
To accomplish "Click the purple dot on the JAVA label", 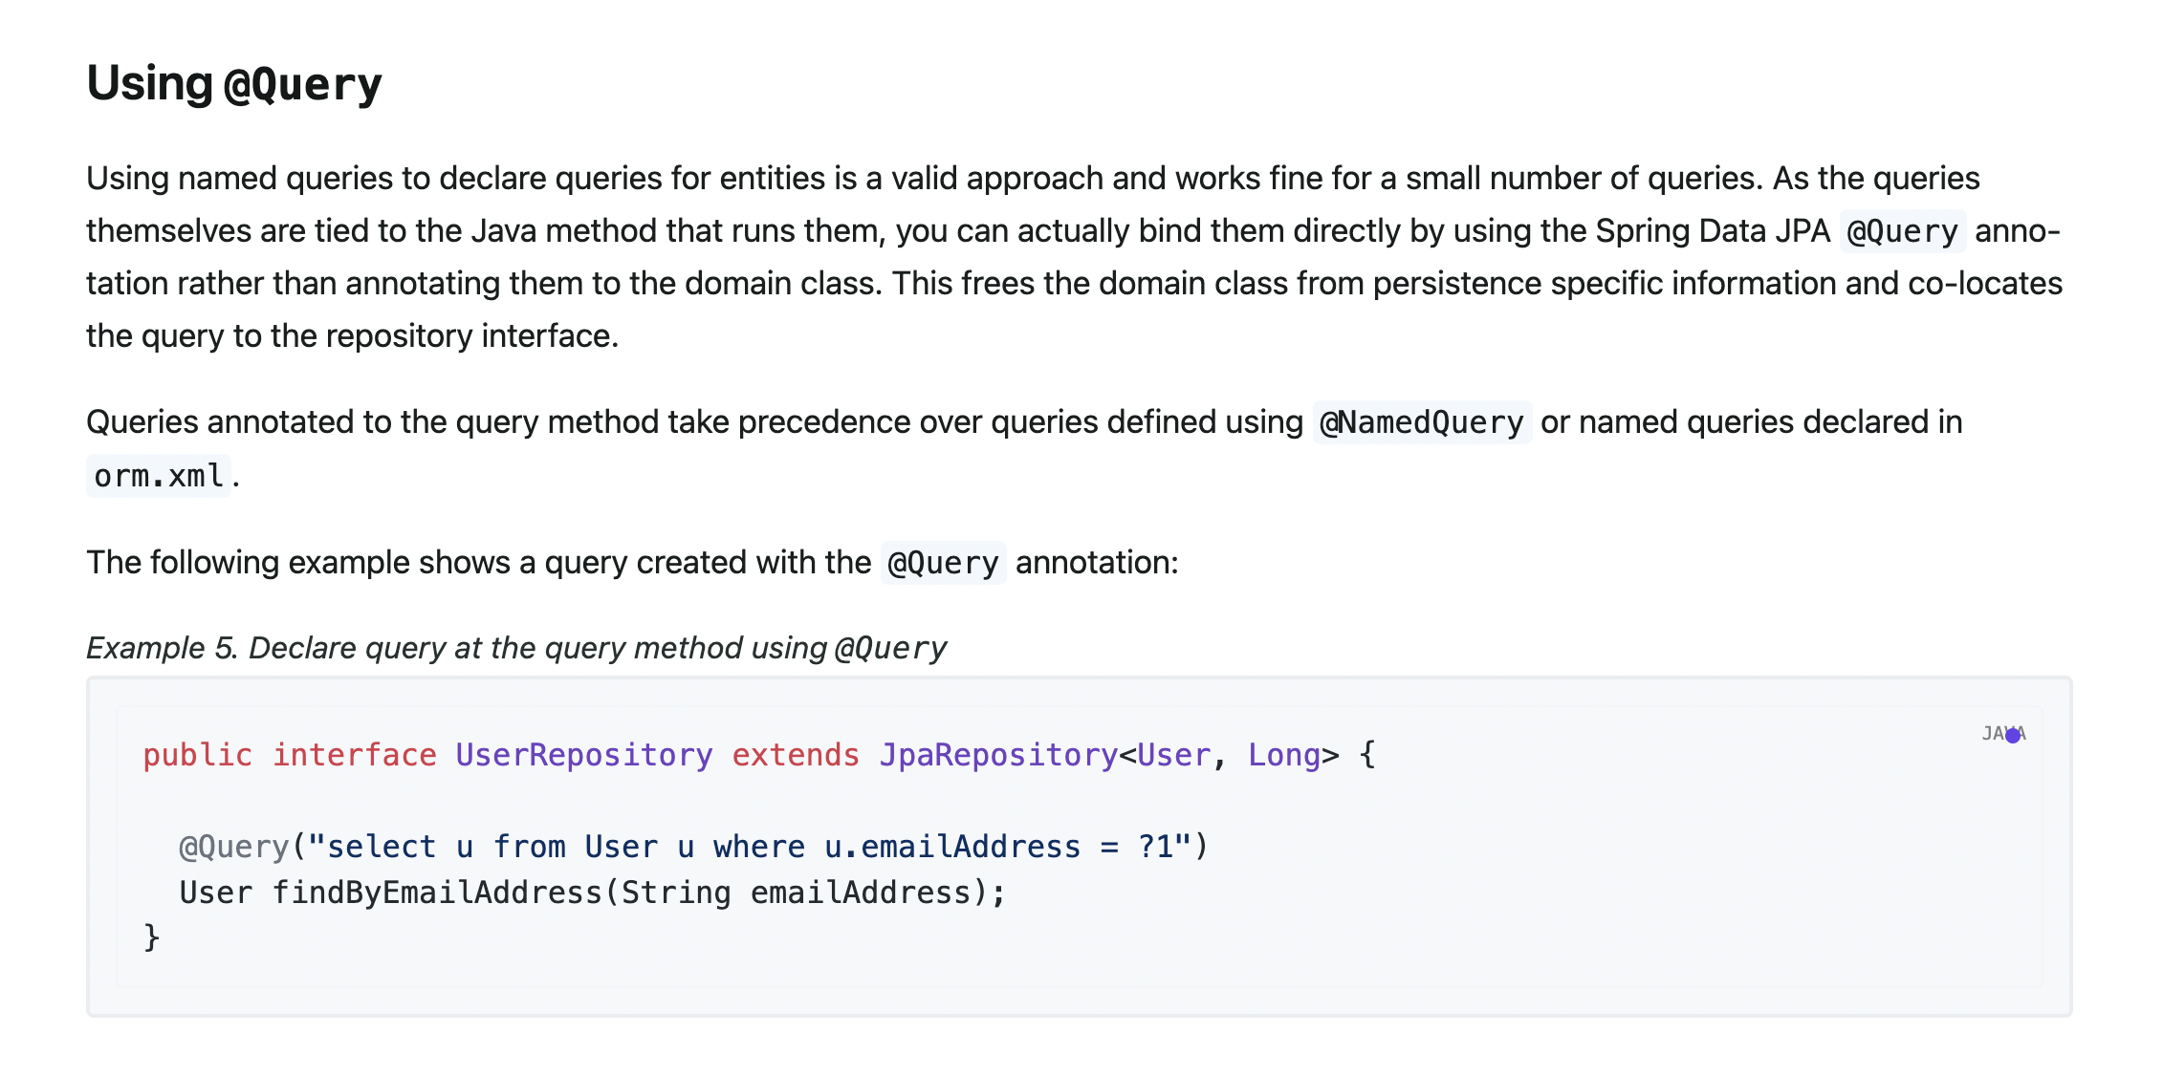I will click(x=2013, y=735).
